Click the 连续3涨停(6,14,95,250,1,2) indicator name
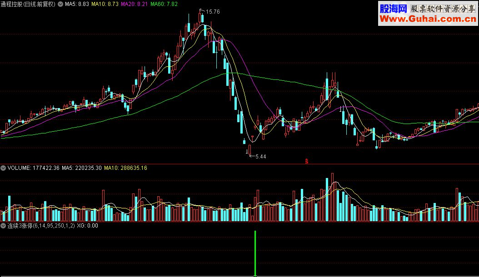 41,226
